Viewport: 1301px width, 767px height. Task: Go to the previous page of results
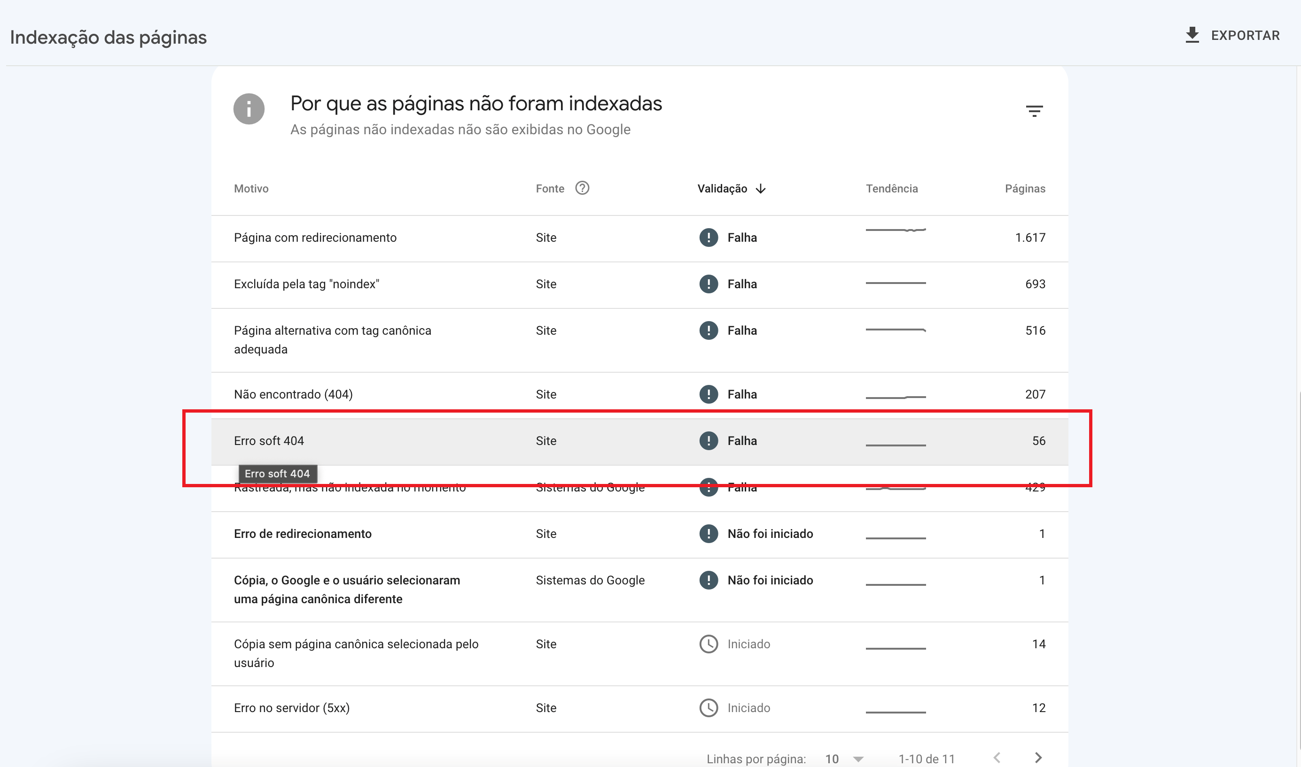997,758
